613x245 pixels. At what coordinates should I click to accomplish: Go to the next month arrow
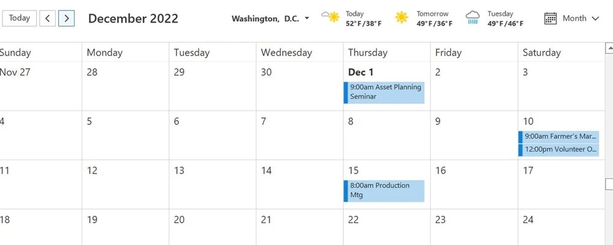pos(66,18)
